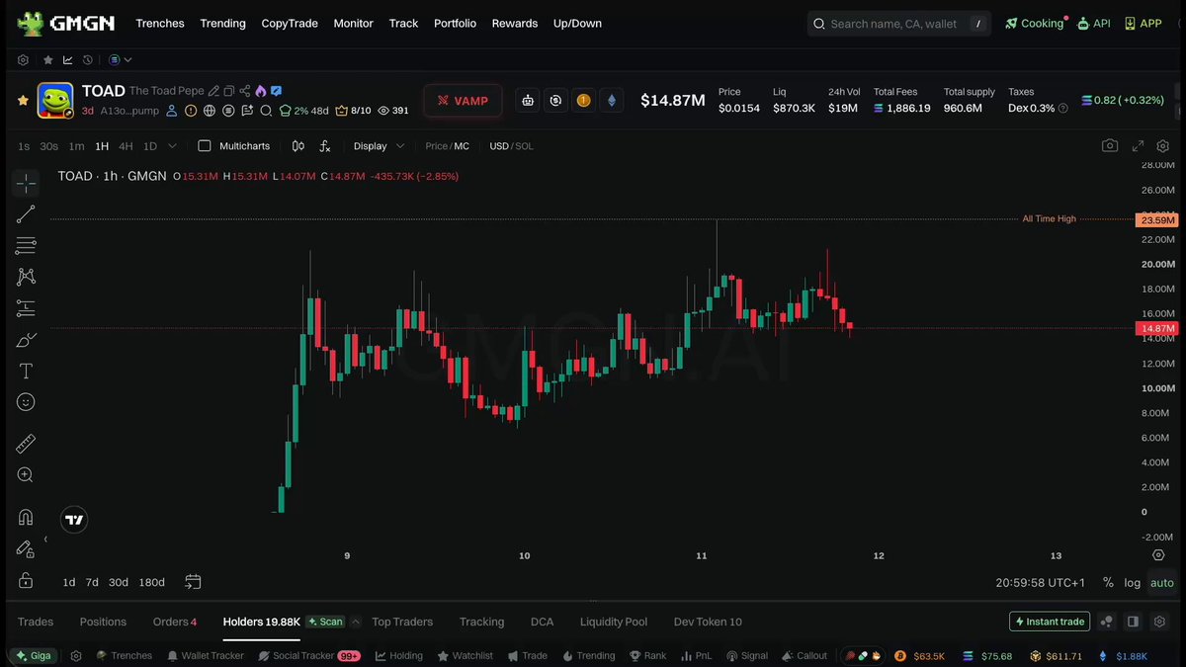Open the Trending menu in top navigation
The width and height of the screenshot is (1186, 667).
tap(222, 23)
